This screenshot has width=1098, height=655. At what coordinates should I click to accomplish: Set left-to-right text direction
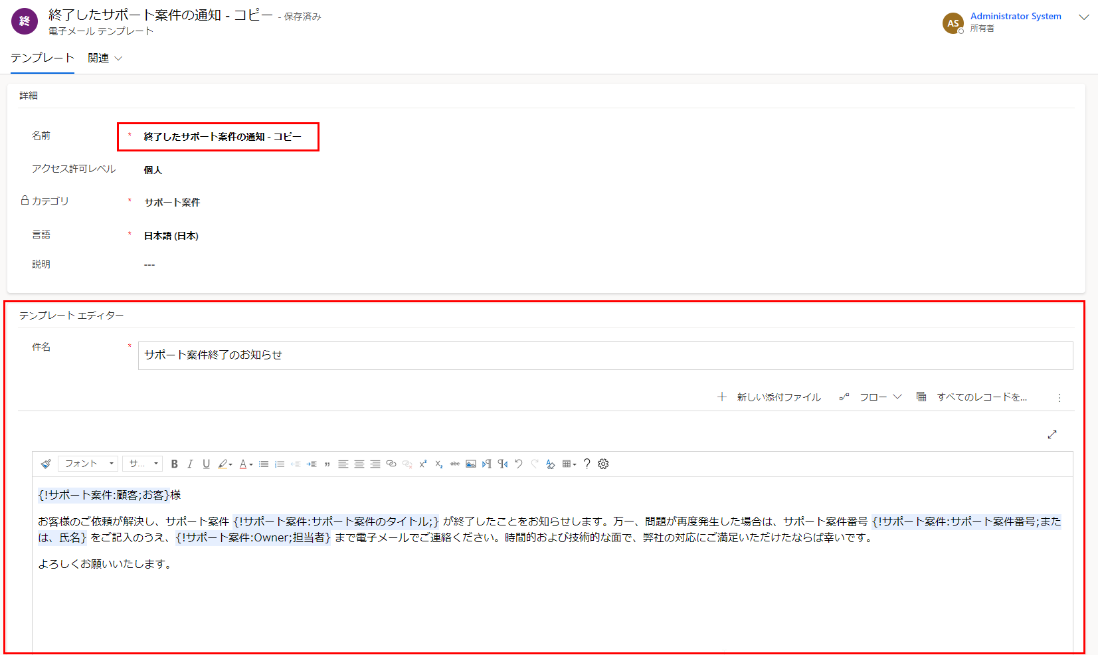[x=487, y=464]
